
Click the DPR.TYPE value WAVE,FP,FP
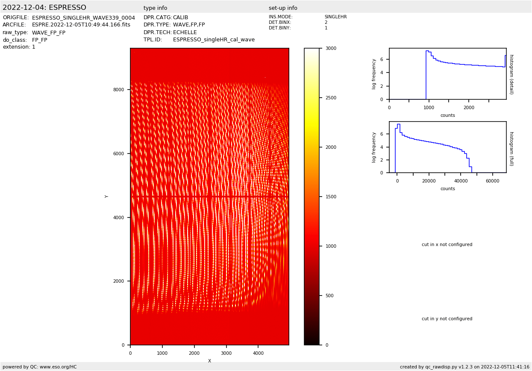click(x=188, y=25)
